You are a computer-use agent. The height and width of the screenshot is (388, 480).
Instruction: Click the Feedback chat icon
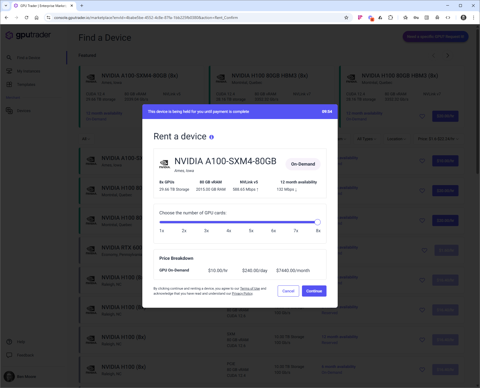[9, 355]
